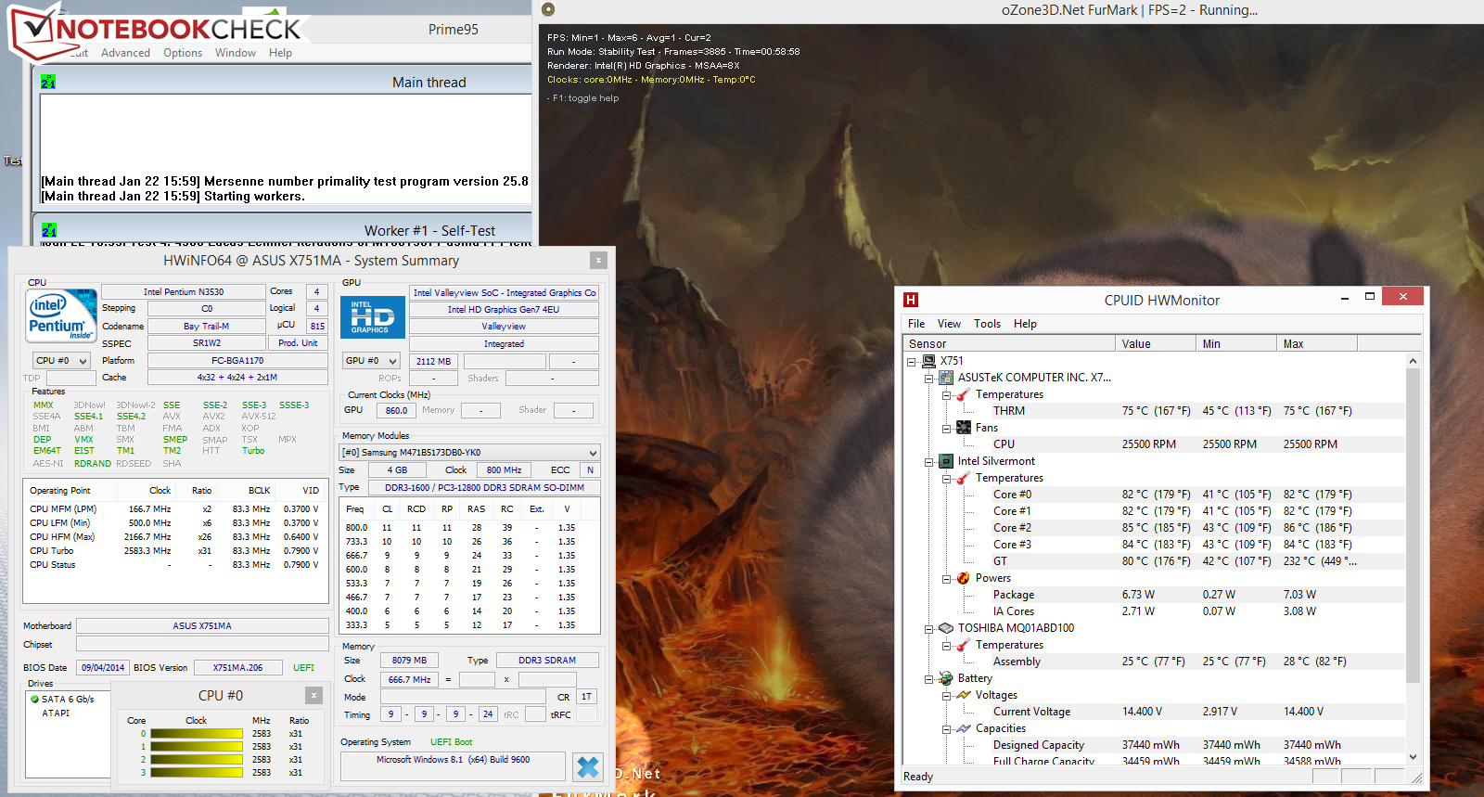Click the Core 0 clock bar
Viewport: 1484px width, 797px height.
click(196, 734)
